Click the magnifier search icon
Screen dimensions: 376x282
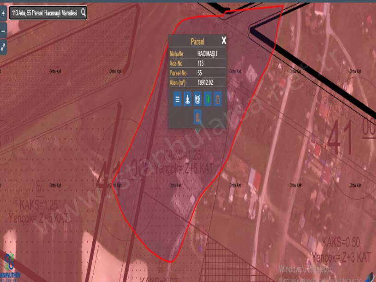coord(84,13)
